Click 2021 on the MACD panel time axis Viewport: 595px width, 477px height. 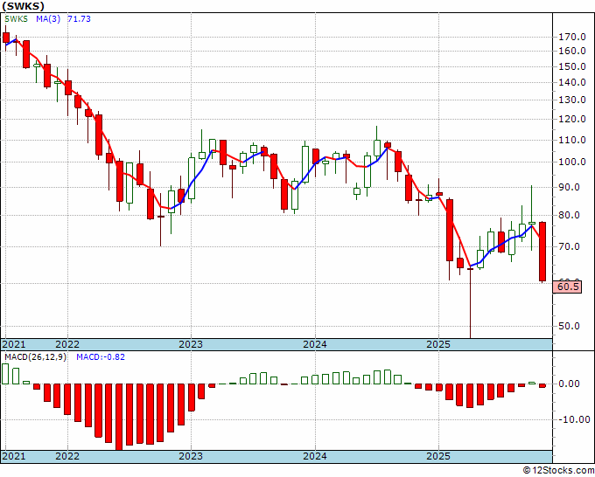click(x=14, y=456)
